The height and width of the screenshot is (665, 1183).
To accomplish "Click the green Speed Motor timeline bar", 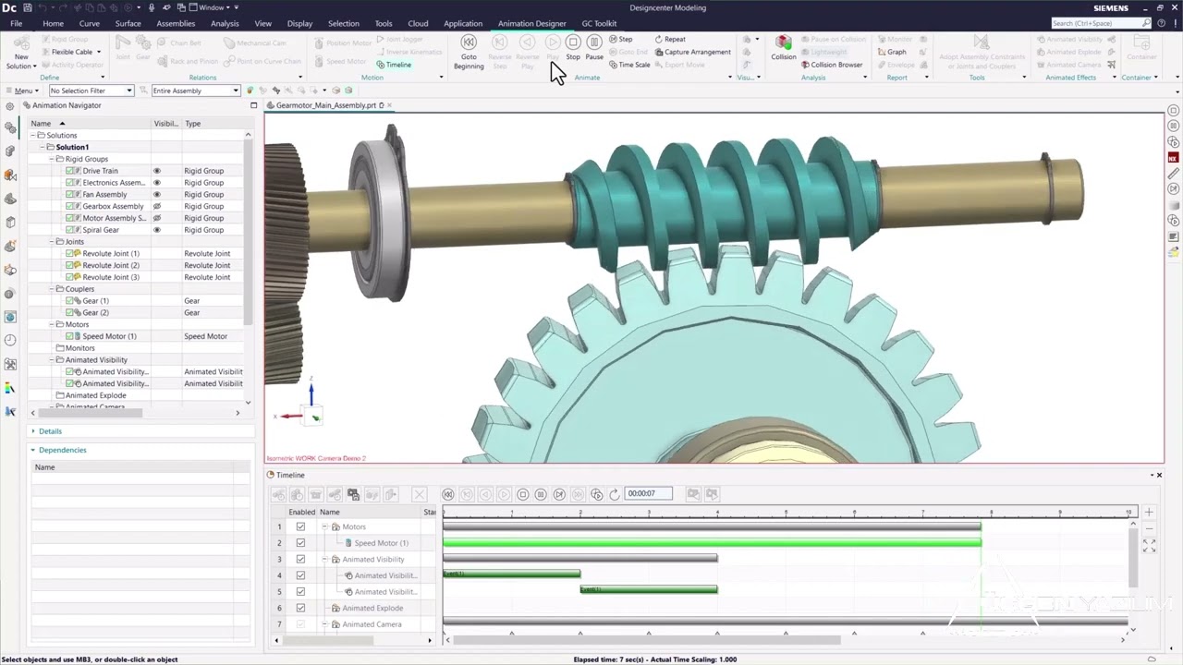I will 712,543.
